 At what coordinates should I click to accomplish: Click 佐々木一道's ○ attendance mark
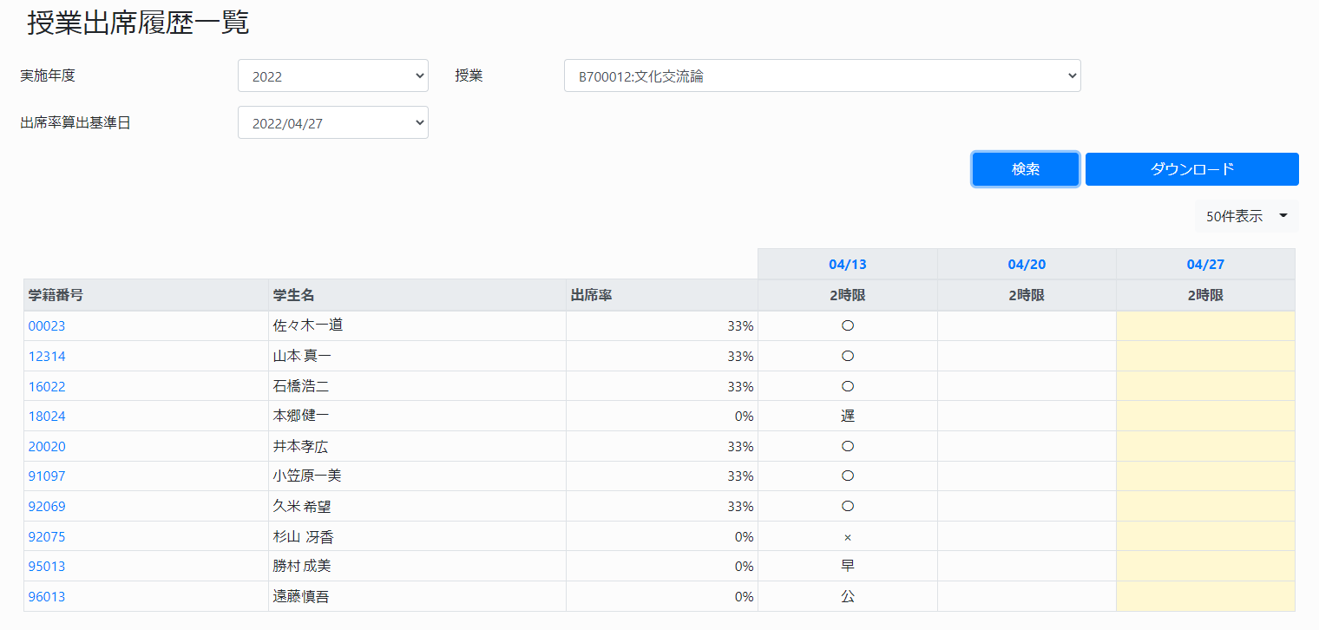pyautogui.click(x=847, y=325)
